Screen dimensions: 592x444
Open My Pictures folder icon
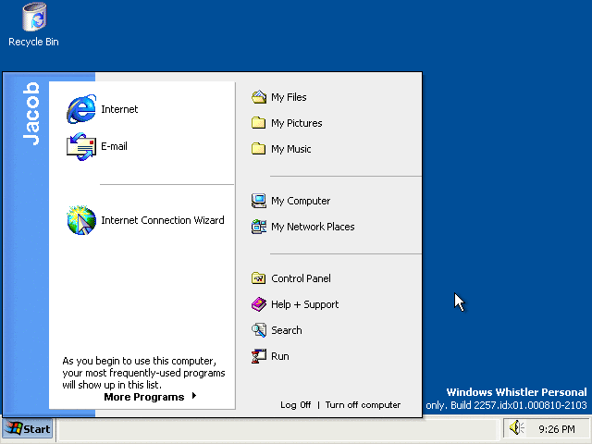click(259, 123)
